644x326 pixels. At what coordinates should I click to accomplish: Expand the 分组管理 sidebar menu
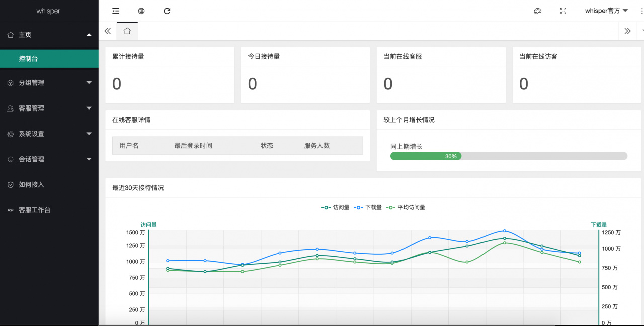(49, 83)
